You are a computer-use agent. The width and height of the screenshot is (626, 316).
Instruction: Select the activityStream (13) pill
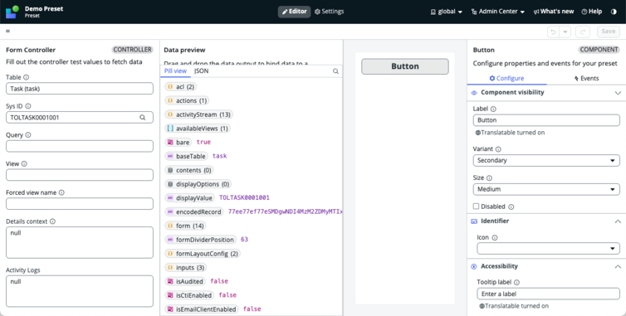(x=198, y=114)
